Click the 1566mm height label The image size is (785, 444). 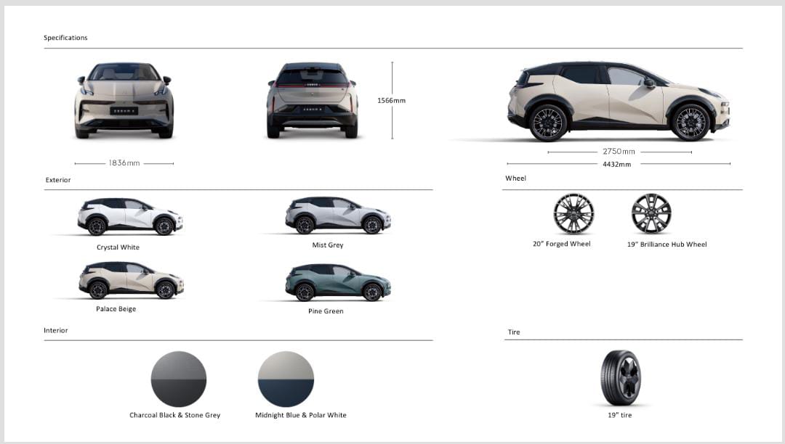tap(392, 100)
